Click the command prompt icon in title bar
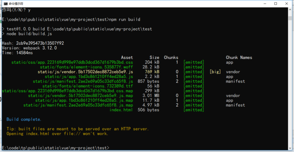294x152 pixels. (x=6, y=3)
